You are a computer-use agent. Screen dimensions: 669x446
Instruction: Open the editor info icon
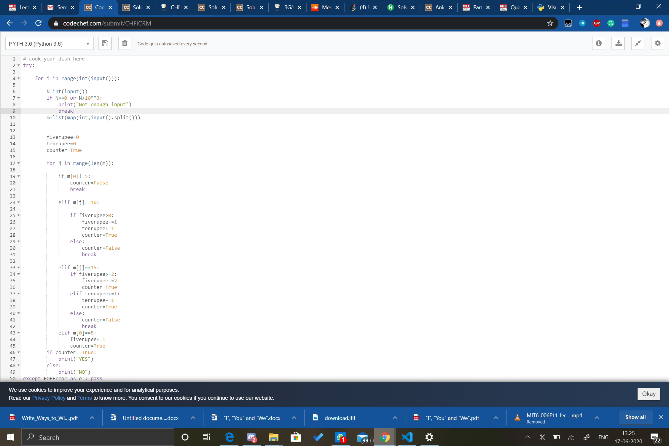598,44
